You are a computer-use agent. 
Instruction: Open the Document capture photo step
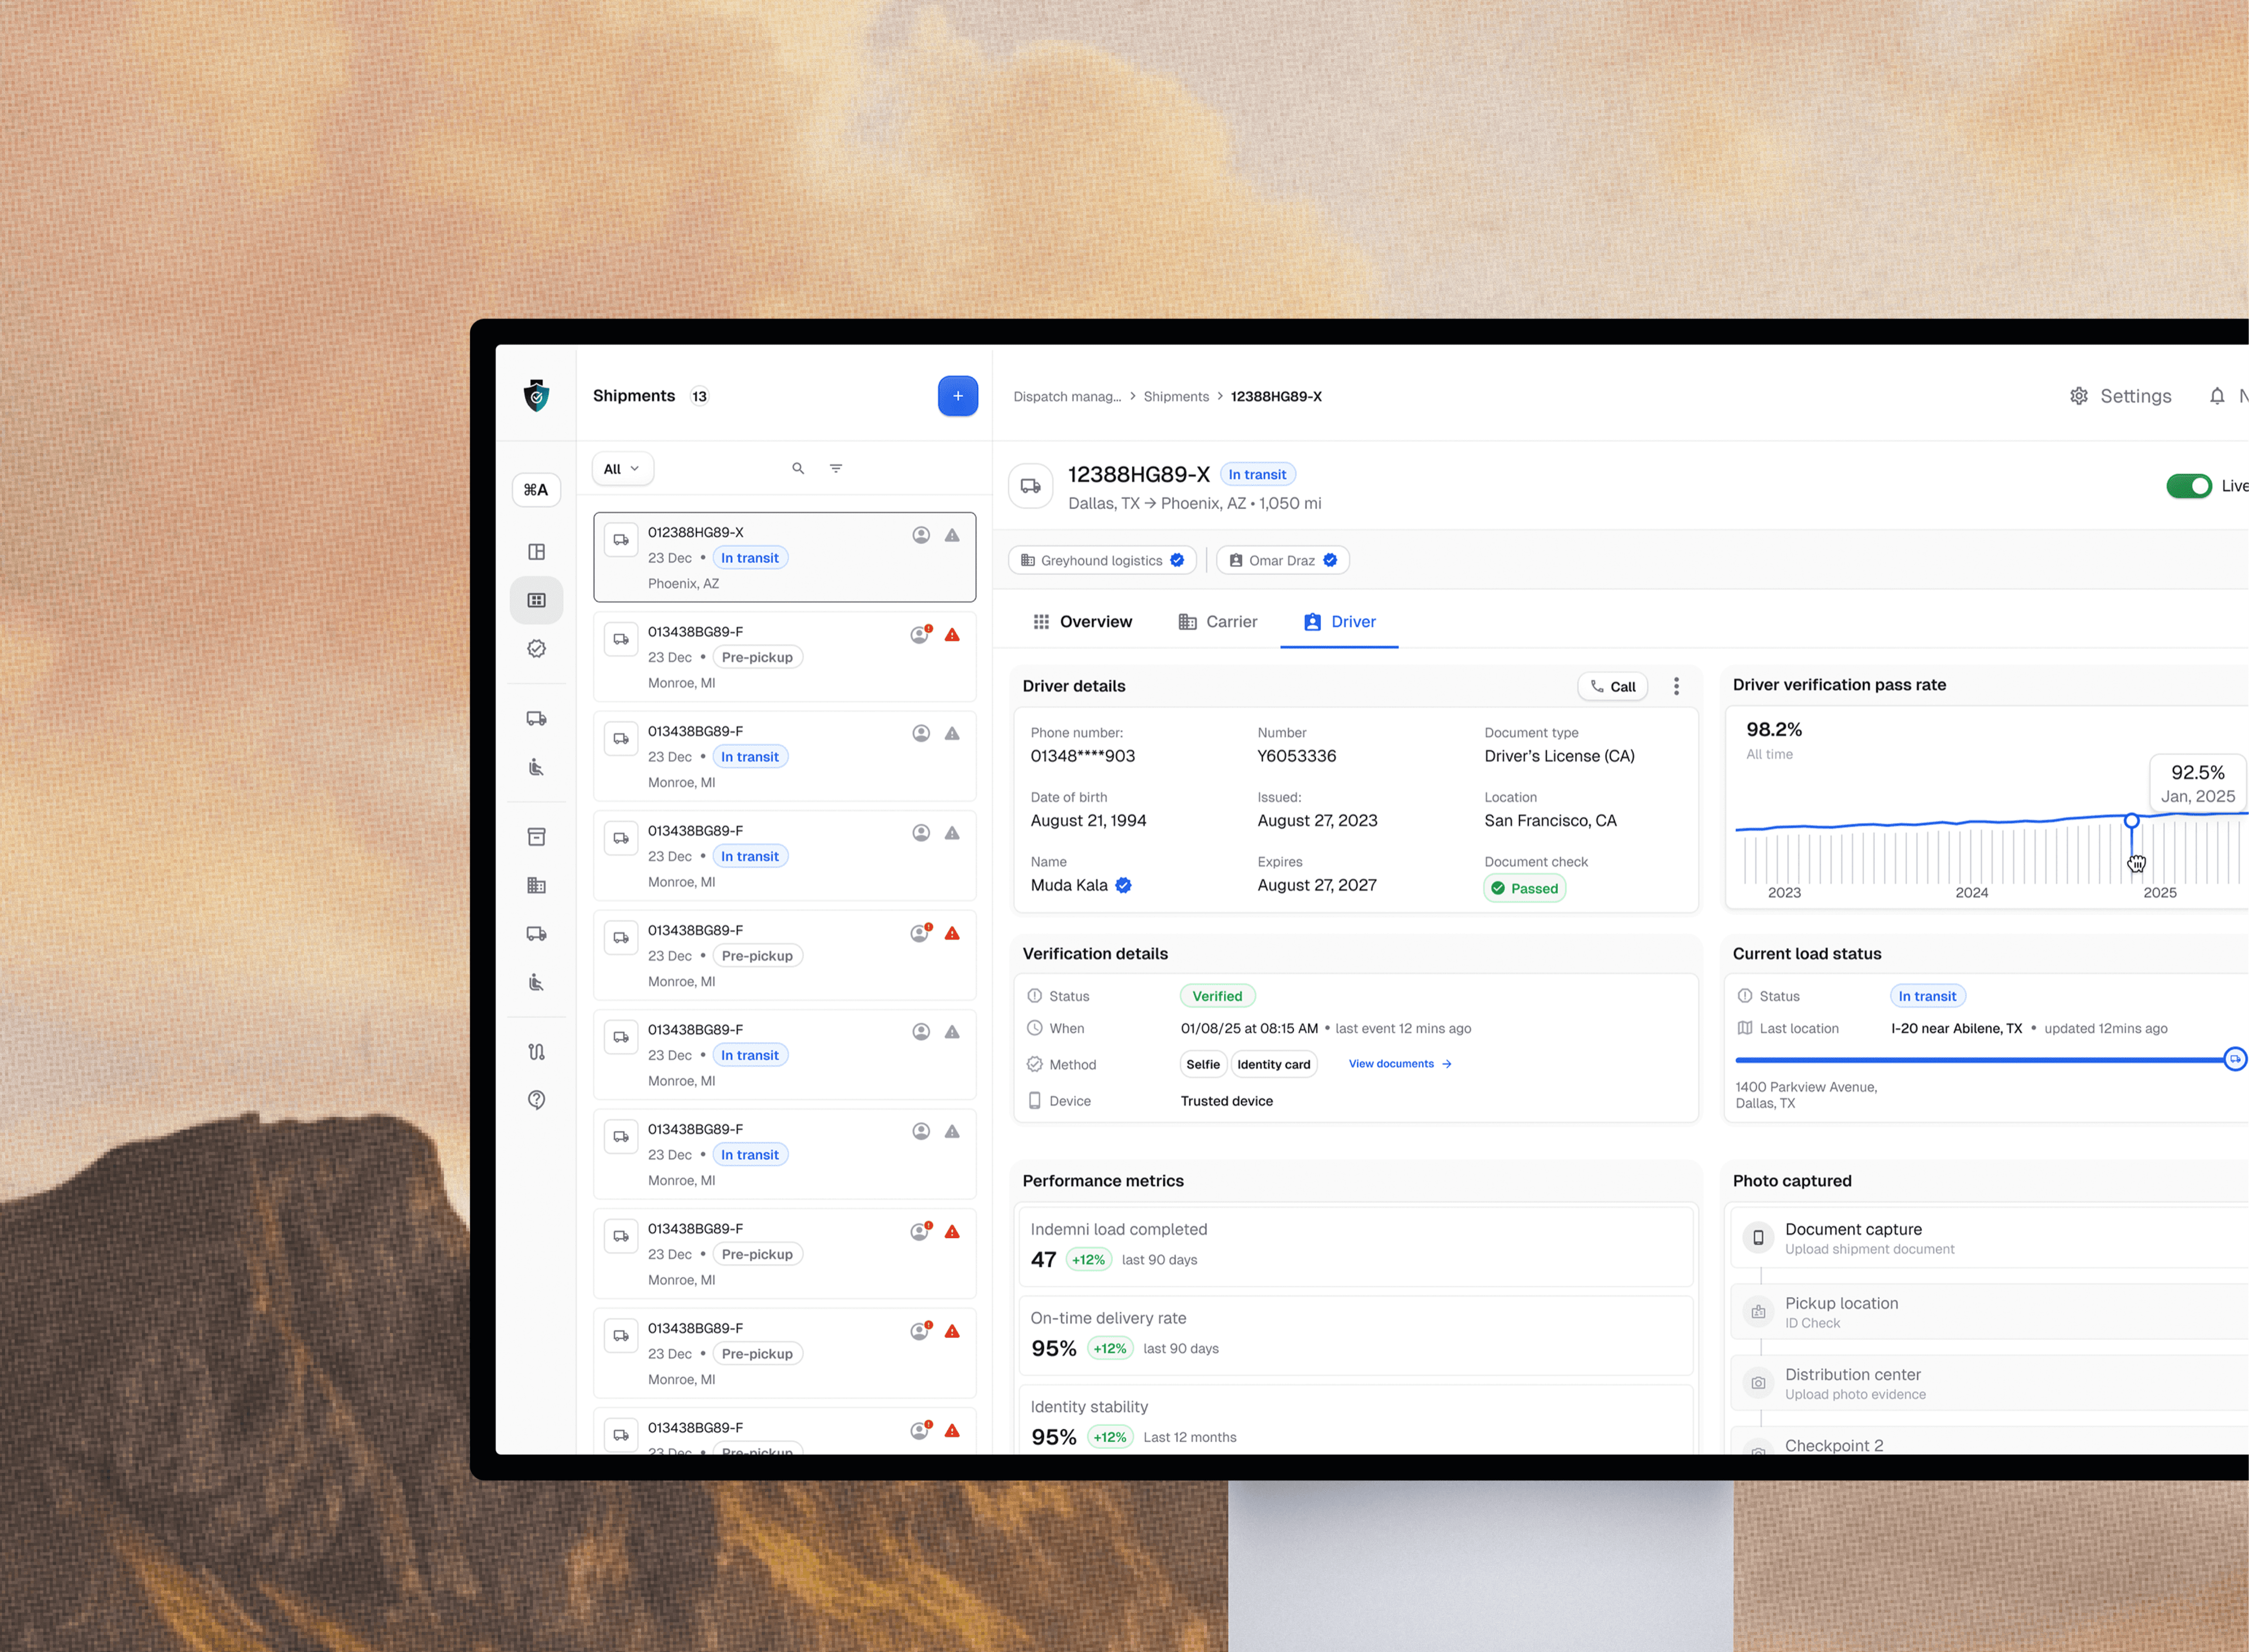point(1991,1238)
